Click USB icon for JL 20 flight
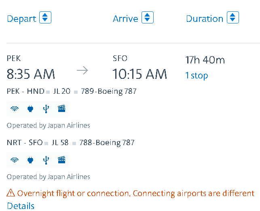 click(46, 108)
